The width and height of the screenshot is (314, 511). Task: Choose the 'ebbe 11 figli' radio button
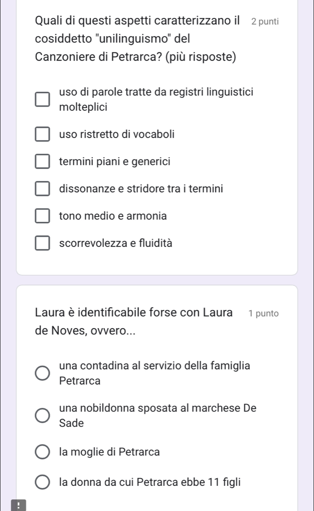pyautogui.click(x=43, y=483)
